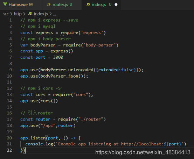Screen dimensions: 194x159
Task: Click the arrow '=>' on line 20
Action: pyautogui.click(x=73, y=138)
